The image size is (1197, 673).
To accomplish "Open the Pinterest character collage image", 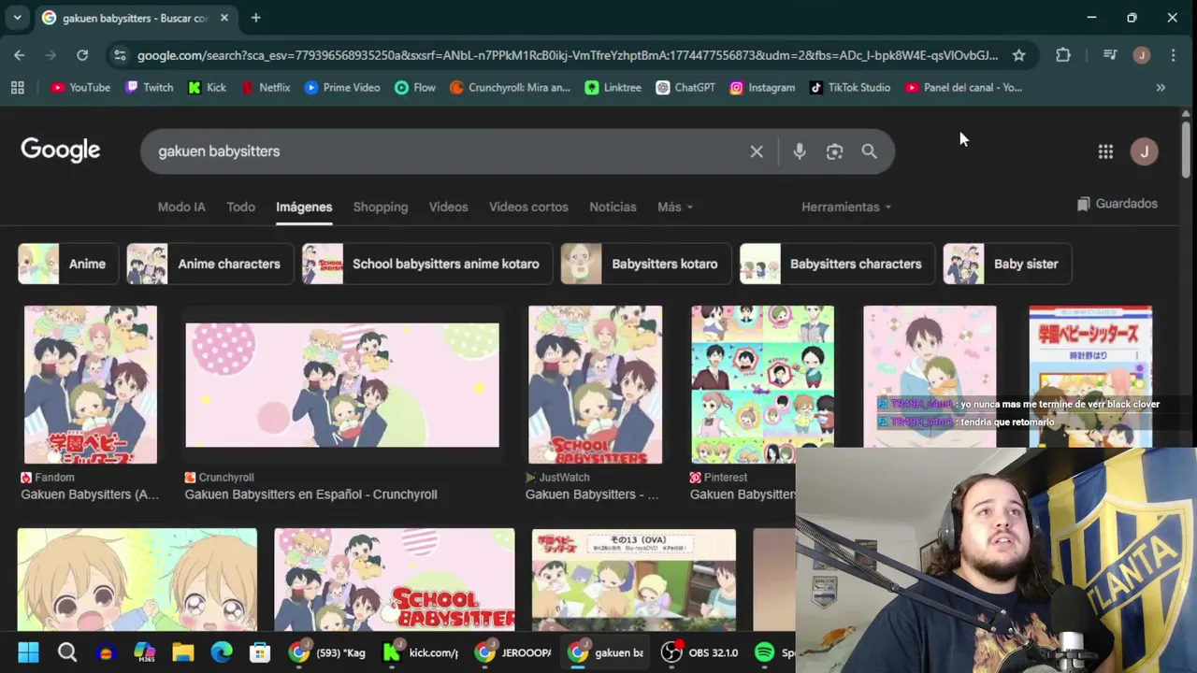I will [762, 384].
